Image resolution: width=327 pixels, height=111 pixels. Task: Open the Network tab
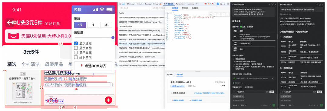pos(157,4)
